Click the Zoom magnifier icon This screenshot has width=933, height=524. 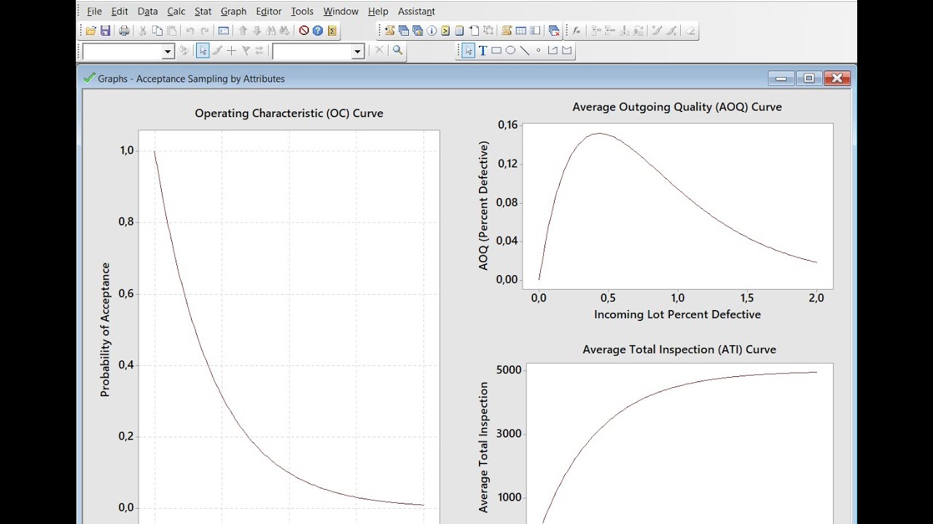click(x=397, y=50)
